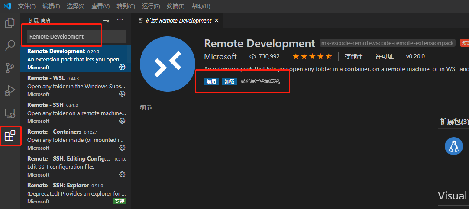Select Remote - WSL extension in list

pyautogui.click(x=76, y=86)
